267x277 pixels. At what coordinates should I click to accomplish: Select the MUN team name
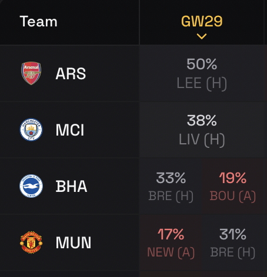pyautogui.click(x=74, y=242)
